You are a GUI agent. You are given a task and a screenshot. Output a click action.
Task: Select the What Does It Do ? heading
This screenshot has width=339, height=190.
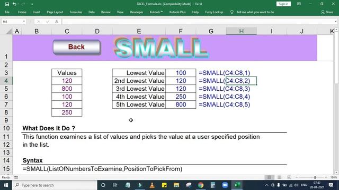[x=49, y=128]
